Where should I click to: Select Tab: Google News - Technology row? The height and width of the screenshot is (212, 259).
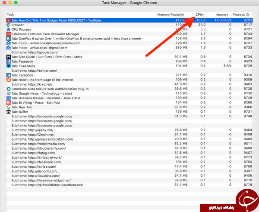pyautogui.click(x=129, y=93)
